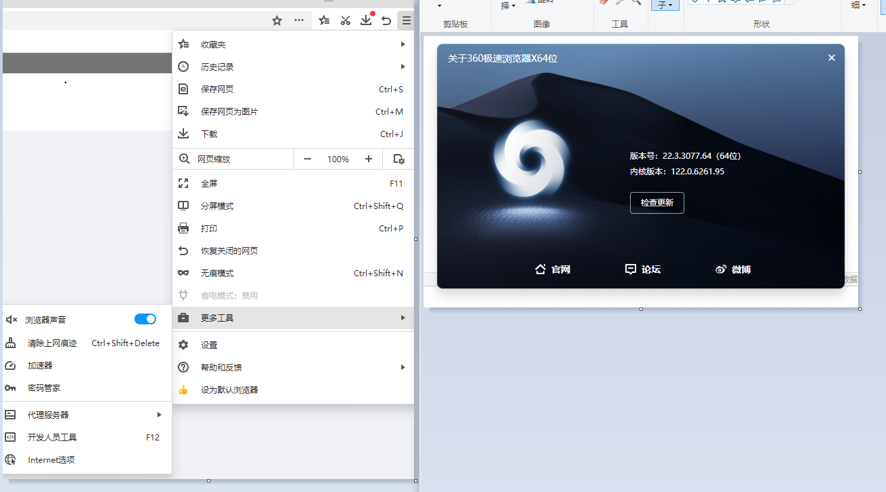Click the 100% zoom value
This screenshot has height=492, width=886.
tap(338, 159)
